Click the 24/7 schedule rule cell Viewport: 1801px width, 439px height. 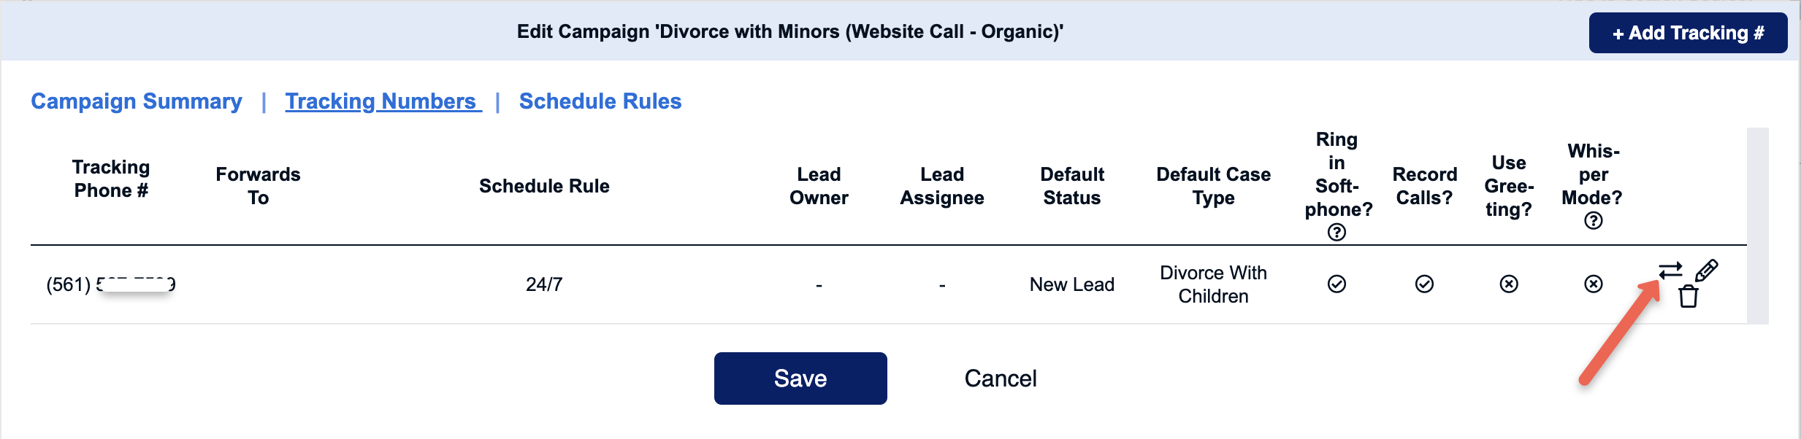click(544, 284)
